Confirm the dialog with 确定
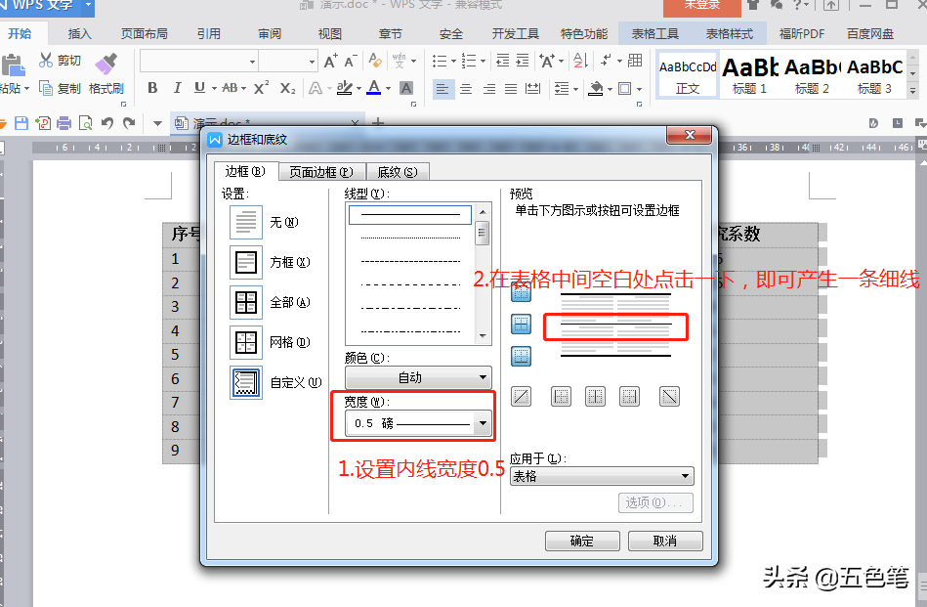This screenshot has width=927, height=607. tap(582, 541)
